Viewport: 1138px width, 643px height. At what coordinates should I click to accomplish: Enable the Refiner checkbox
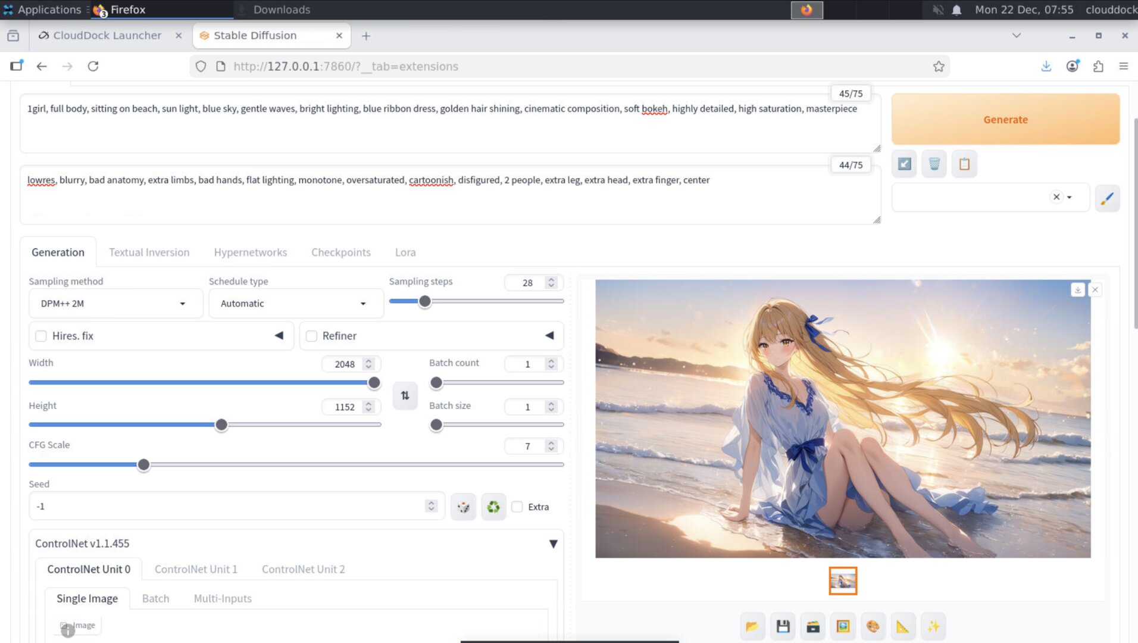(x=311, y=336)
